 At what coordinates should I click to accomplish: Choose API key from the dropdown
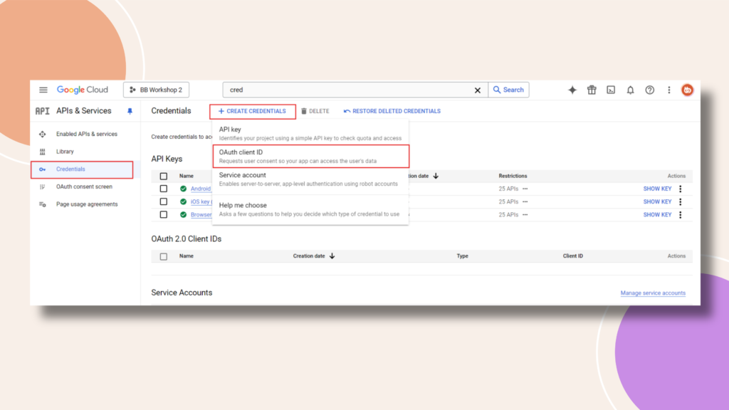[310, 133]
